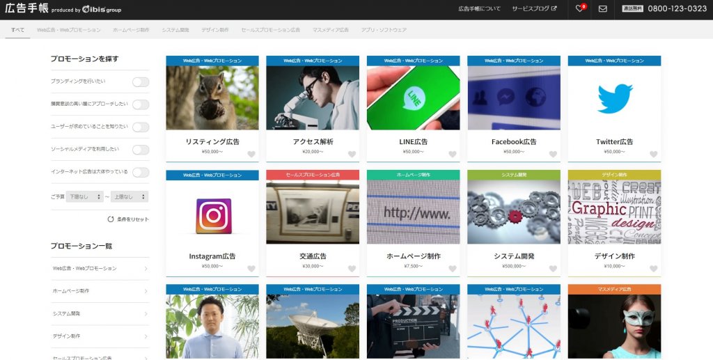Favorite the 交通広告 card heart
The image size is (713, 360).
[352, 269]
